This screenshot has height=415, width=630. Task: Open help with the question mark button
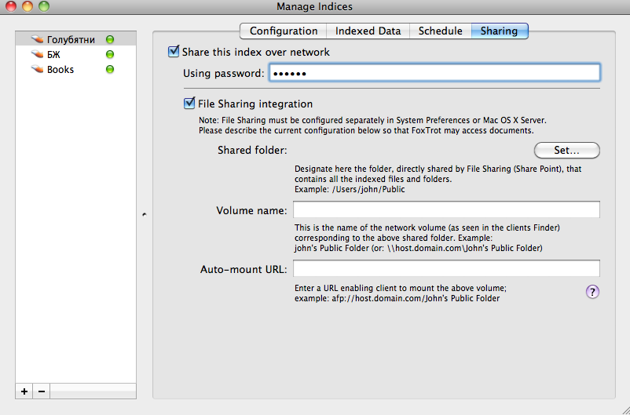pos(593,291)
